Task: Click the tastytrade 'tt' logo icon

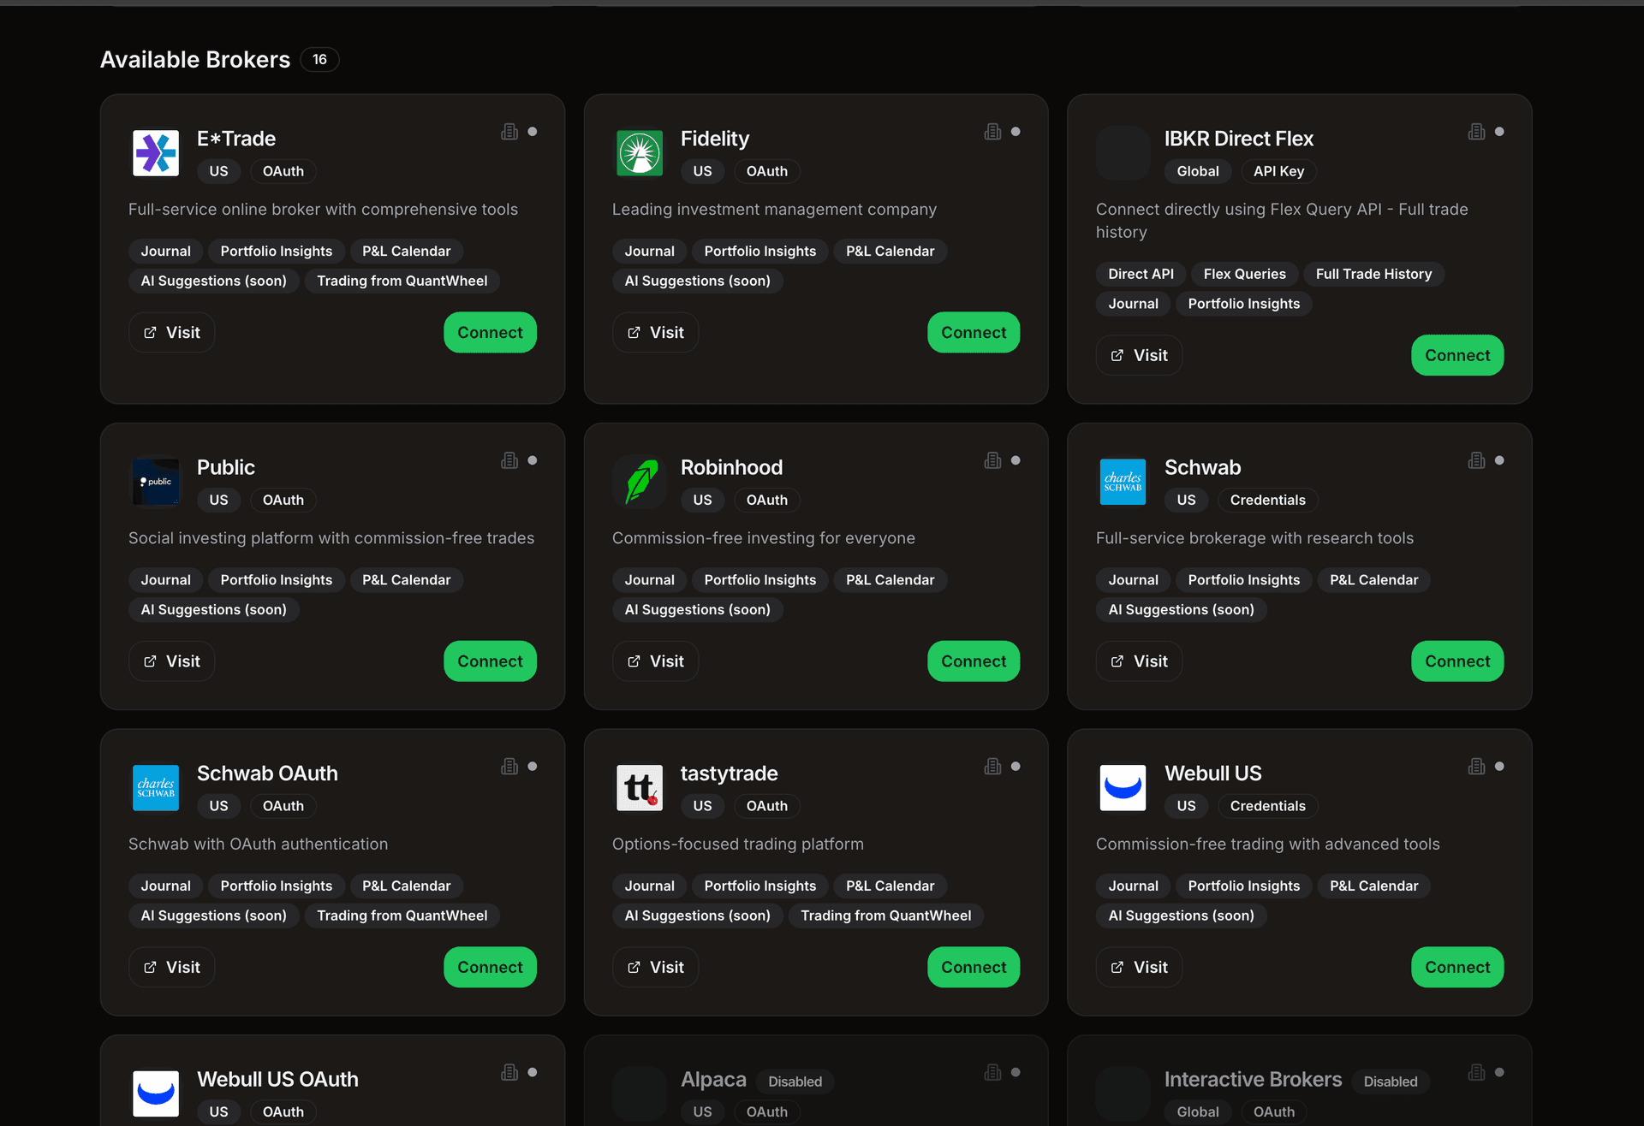Action: (x=639, y=788)
